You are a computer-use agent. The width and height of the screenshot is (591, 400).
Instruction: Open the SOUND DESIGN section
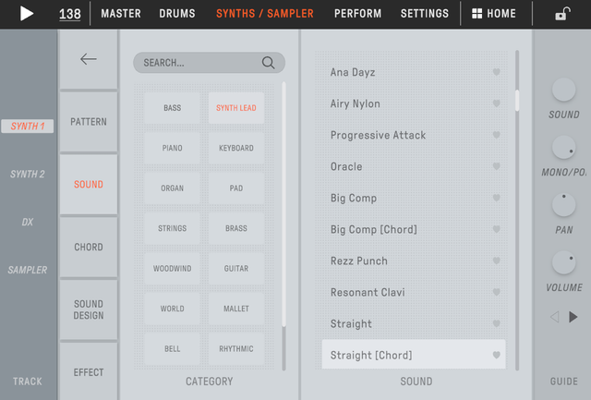[x=89, y=309]
